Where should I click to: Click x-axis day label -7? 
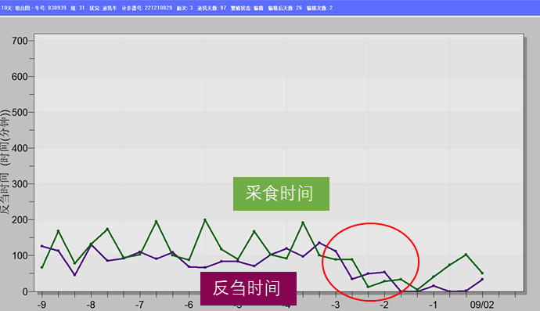point(139,305)
